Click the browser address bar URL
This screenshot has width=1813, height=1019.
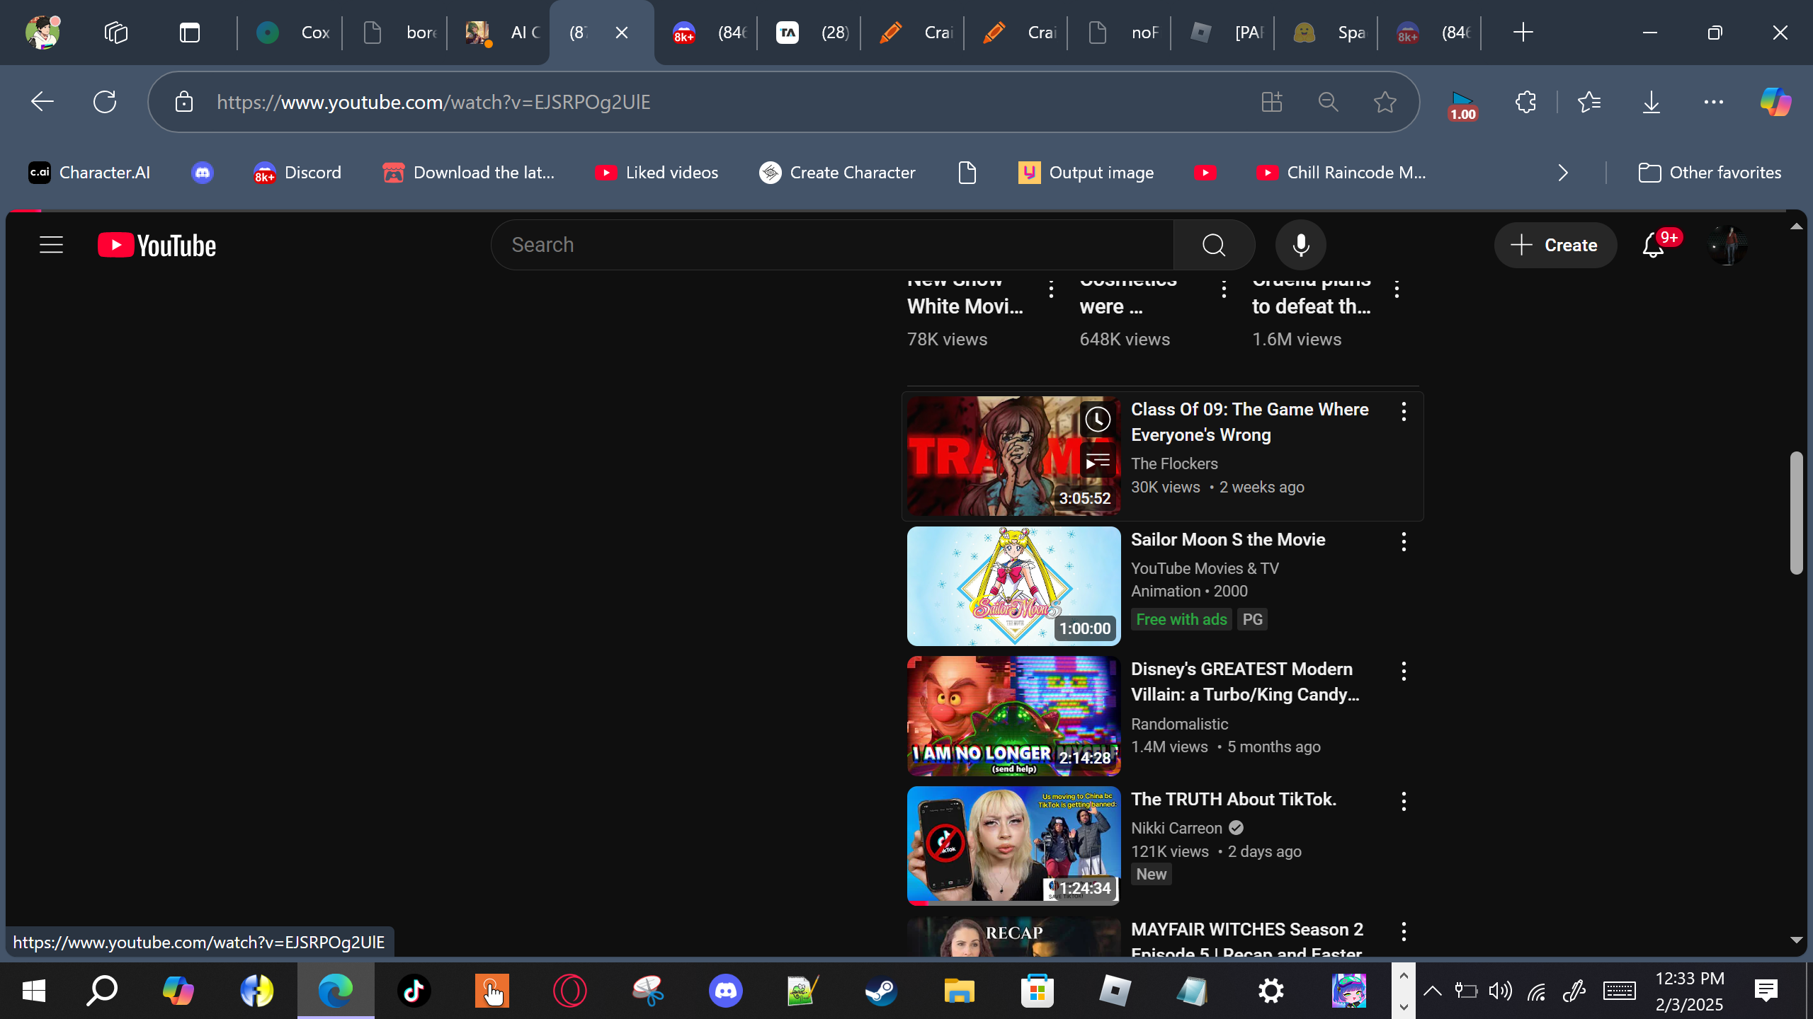pos(433,102)
